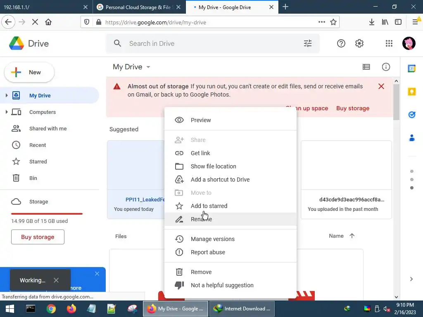Launch Chrome from the taskbar
The height and width of the screenshot is (317, 423).
tap(51, 309)
